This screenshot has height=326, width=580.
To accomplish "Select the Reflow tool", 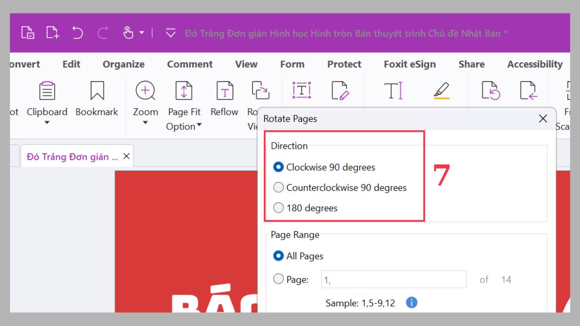I will (224, 90).
